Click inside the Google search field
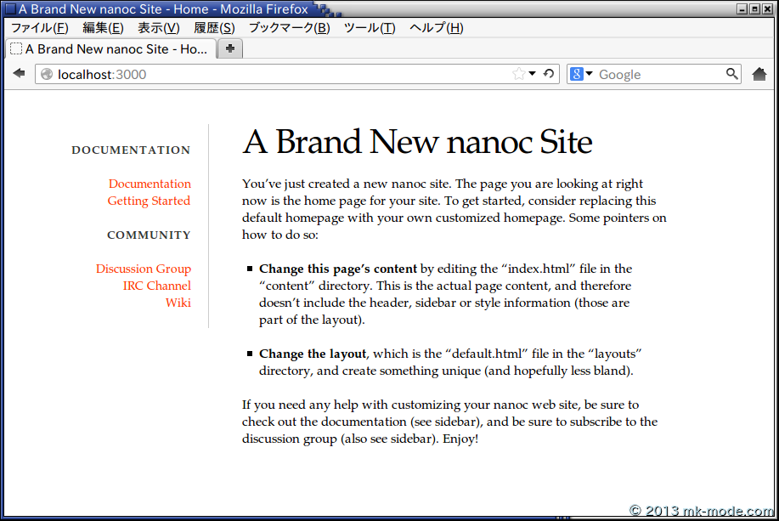 (658, 74)
